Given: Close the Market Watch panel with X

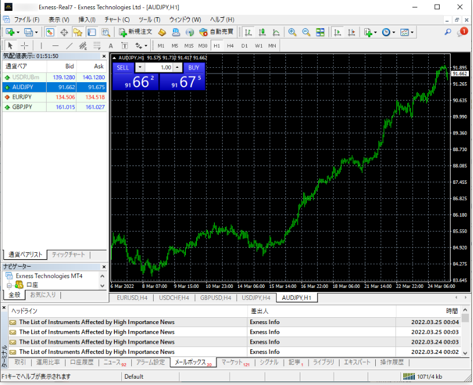Looking at the screenshot, I should [x=104, y=56].
